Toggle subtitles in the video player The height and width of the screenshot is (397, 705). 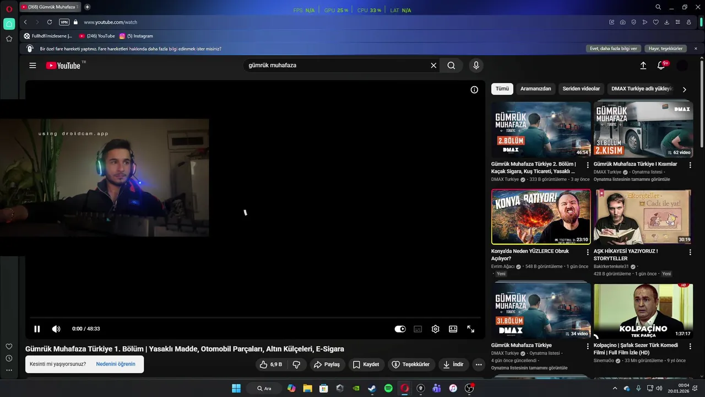pos(418,329)
